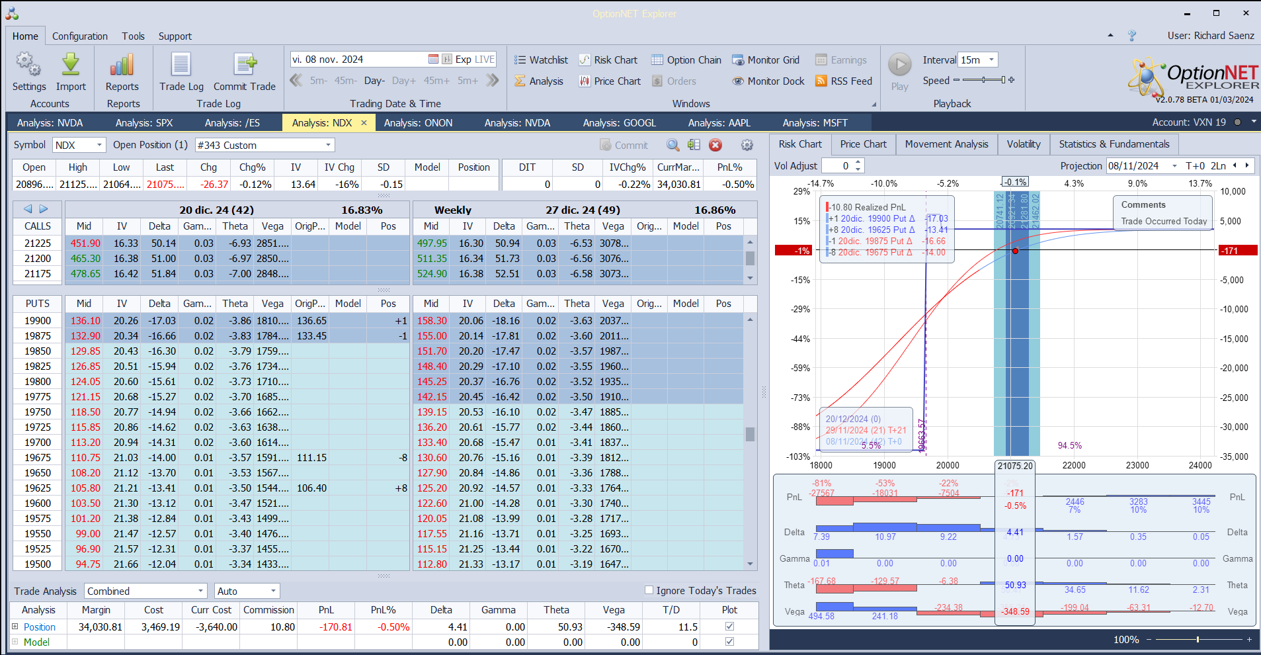Open the Interval 15m dropdown
The width and height of the screenshot is (1261, 655).
coord(991,60)
